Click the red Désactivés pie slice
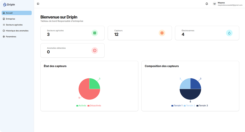Image resolution: width=245 pixels, height=132 pixels. [x=86, y=93]
